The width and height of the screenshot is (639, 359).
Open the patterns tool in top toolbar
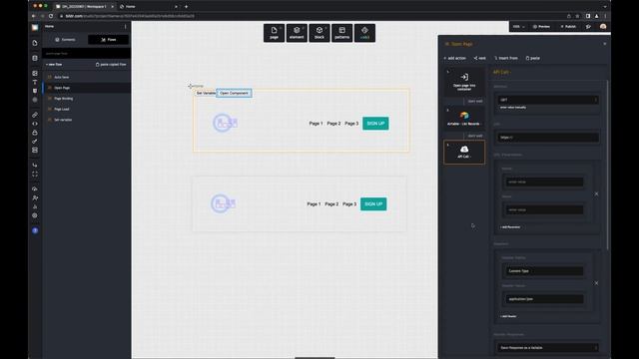point(341,33)
